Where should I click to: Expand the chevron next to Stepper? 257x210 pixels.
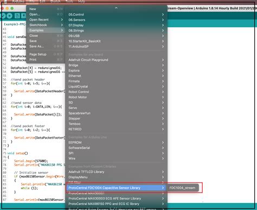click(x=163, y=119)
